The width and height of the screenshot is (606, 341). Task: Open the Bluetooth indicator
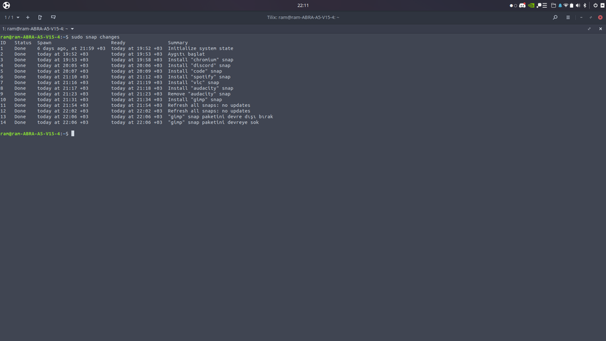click(584, 5)
